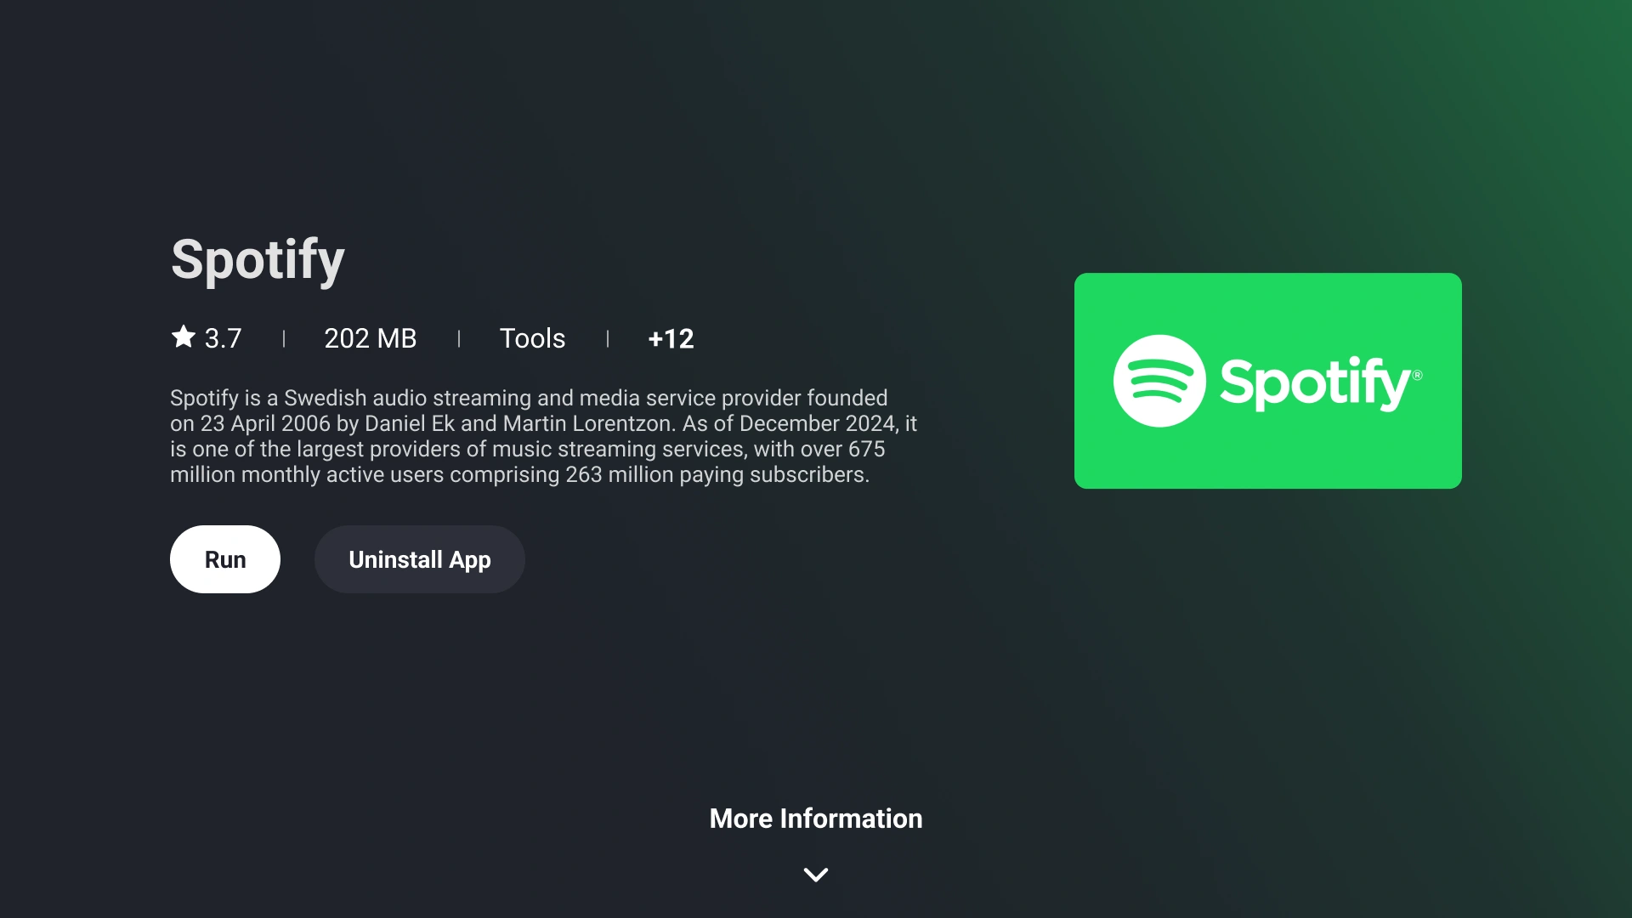
Task: Click the 202 MB app size
Action: [371, 338]
